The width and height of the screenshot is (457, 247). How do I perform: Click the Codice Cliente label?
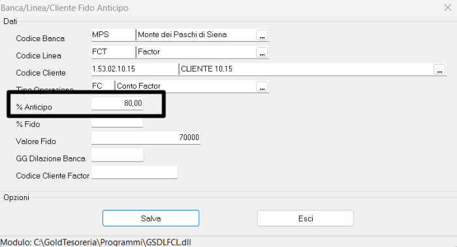pos(40,73)
